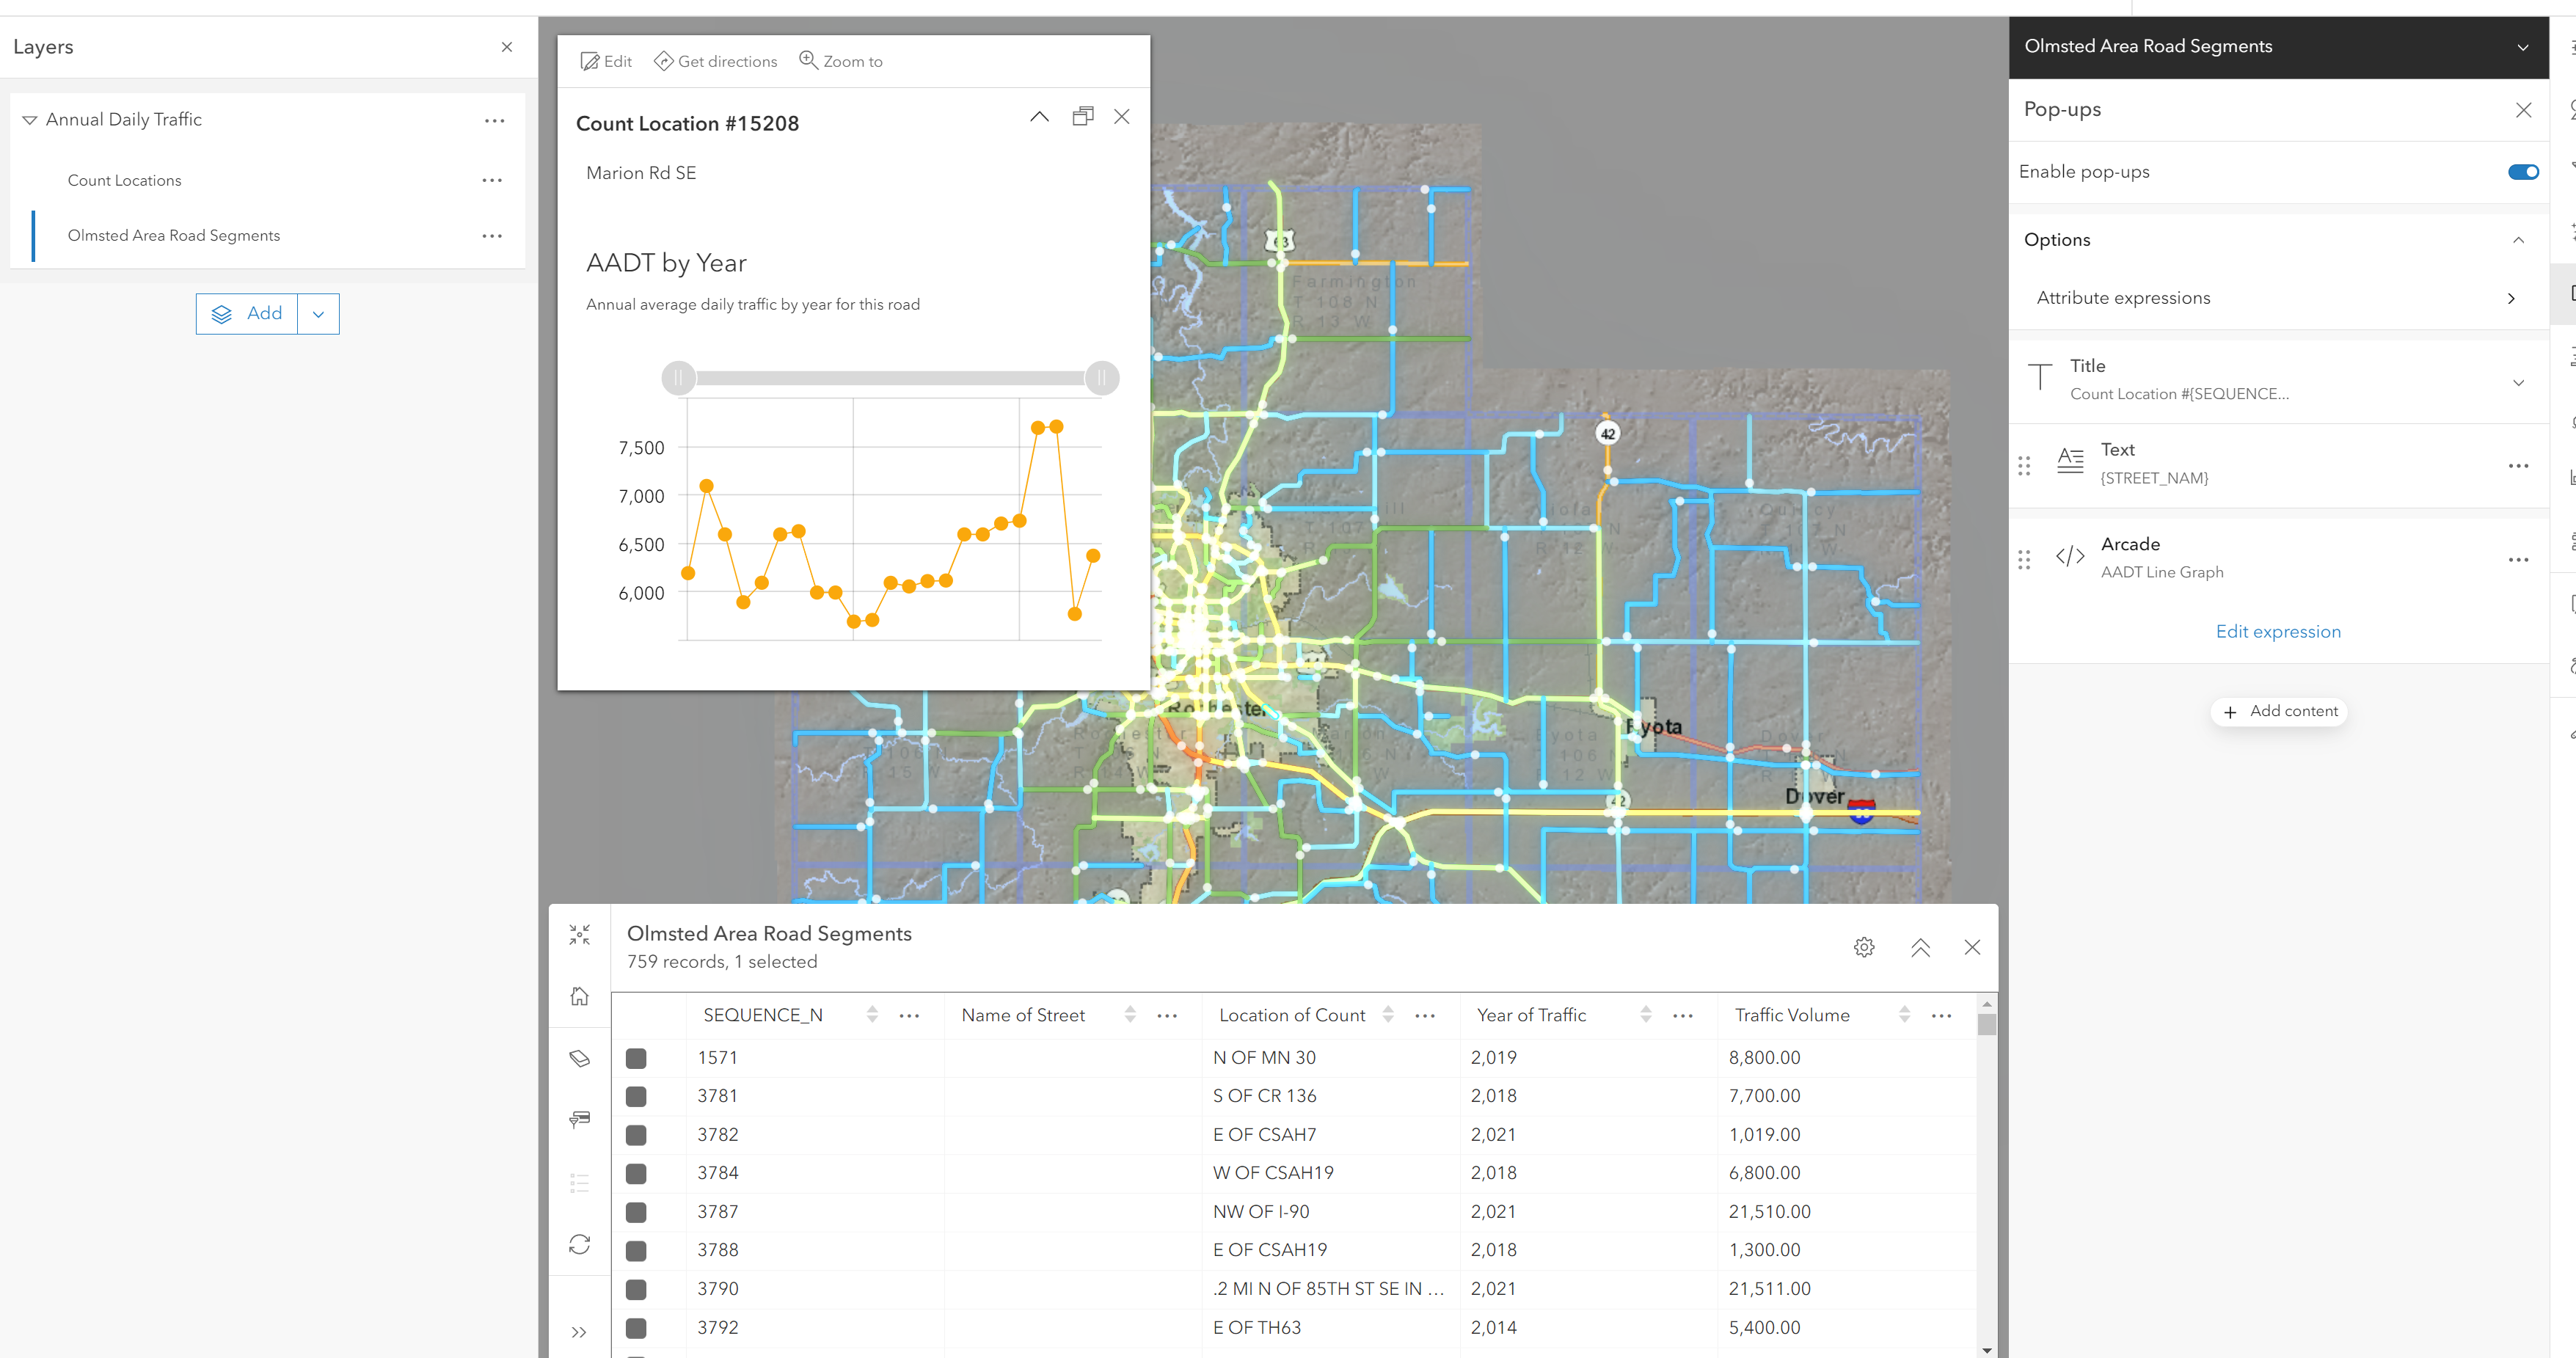The height and width of the screenshot is (1358, 2576).
Task: Select Get directions above the popup
Action: coord(715,61)
